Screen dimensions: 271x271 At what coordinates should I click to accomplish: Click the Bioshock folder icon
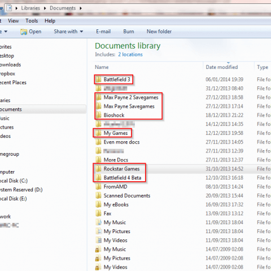pyautogui.click(x=98, y=115)
